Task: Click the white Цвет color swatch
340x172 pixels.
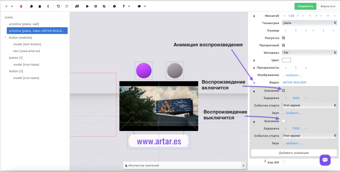Action: pos(286,60)
